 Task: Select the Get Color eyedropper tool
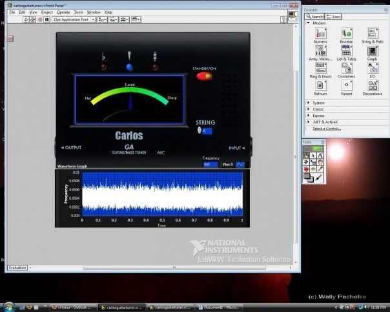(320, 169)
